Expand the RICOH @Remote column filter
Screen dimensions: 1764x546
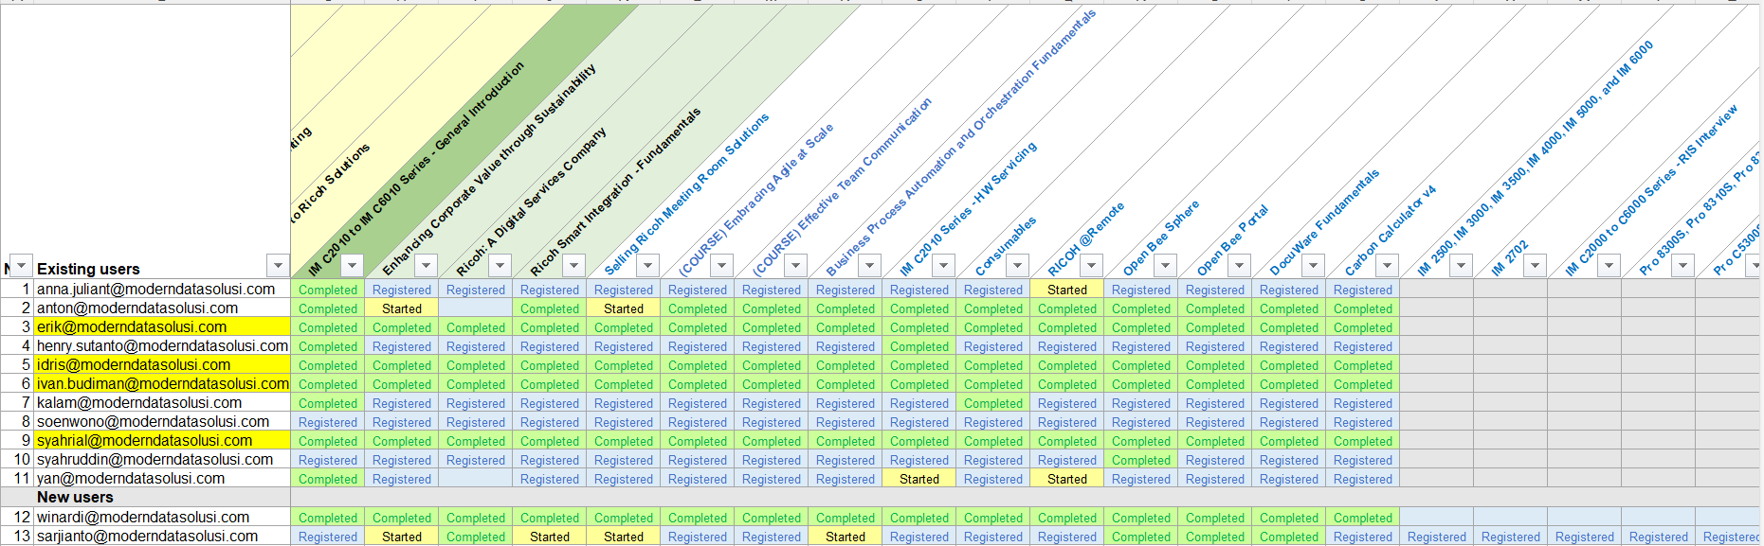click(x=1091, y=266)
